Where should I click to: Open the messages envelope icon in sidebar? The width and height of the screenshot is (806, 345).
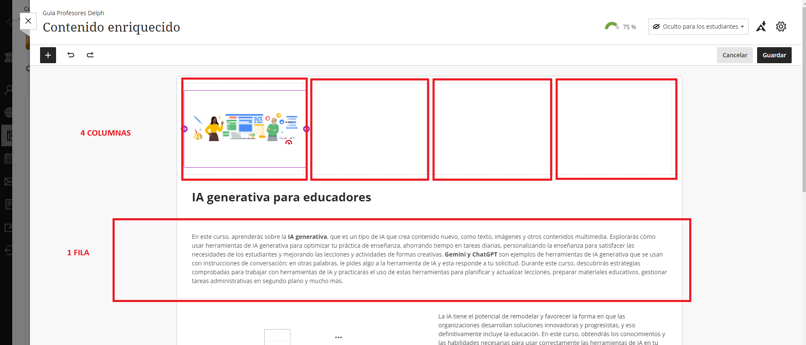click(8, 182)
